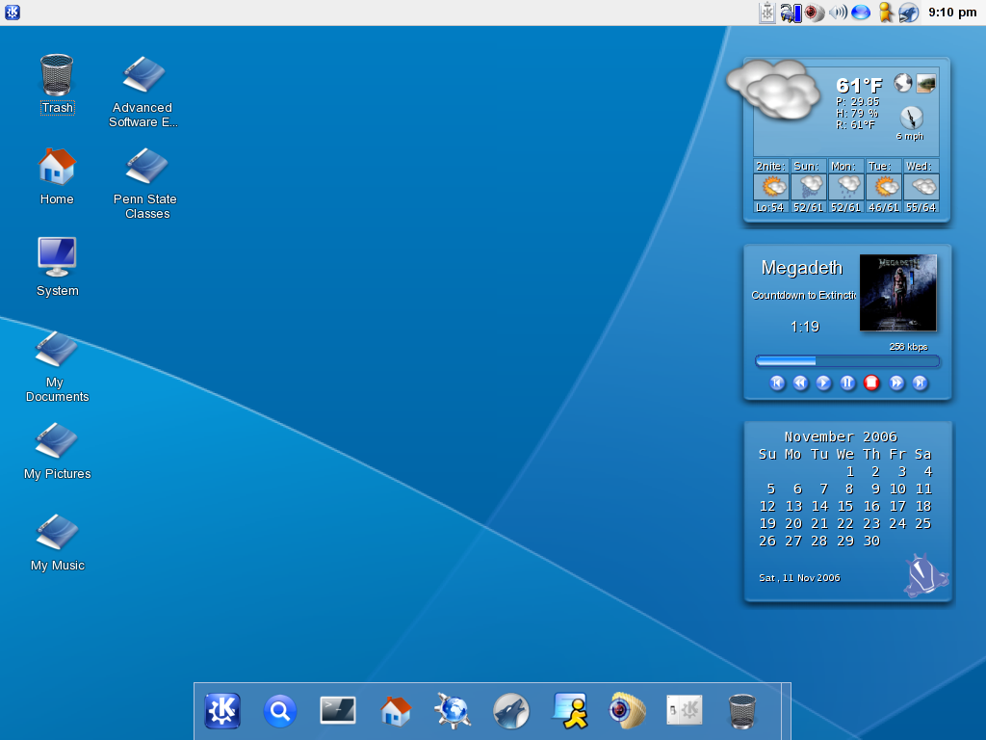Select the Sun forecast icon

(809, 187)
